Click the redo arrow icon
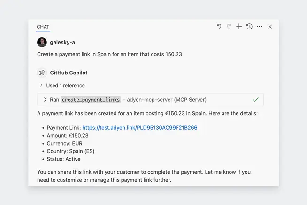307x205 pixels. [x=229, y=27]
